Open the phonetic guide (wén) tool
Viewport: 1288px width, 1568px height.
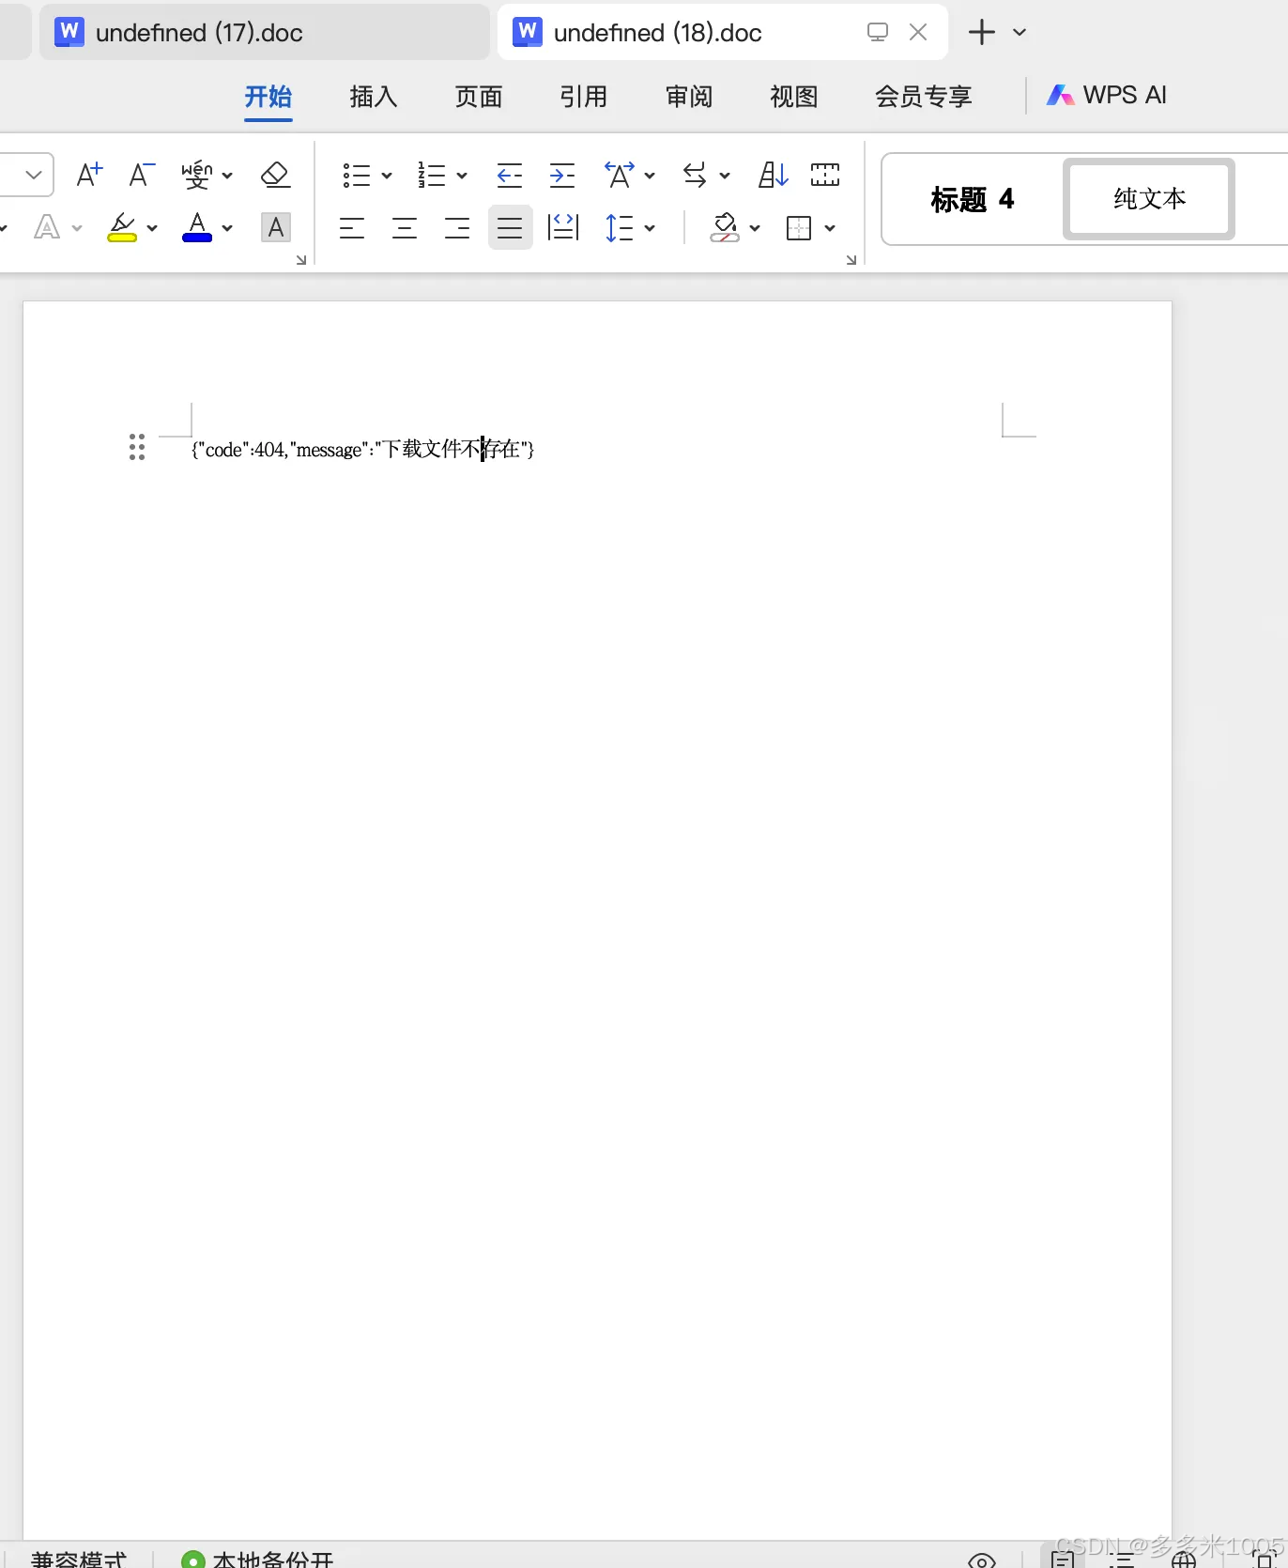pos(197,175)
